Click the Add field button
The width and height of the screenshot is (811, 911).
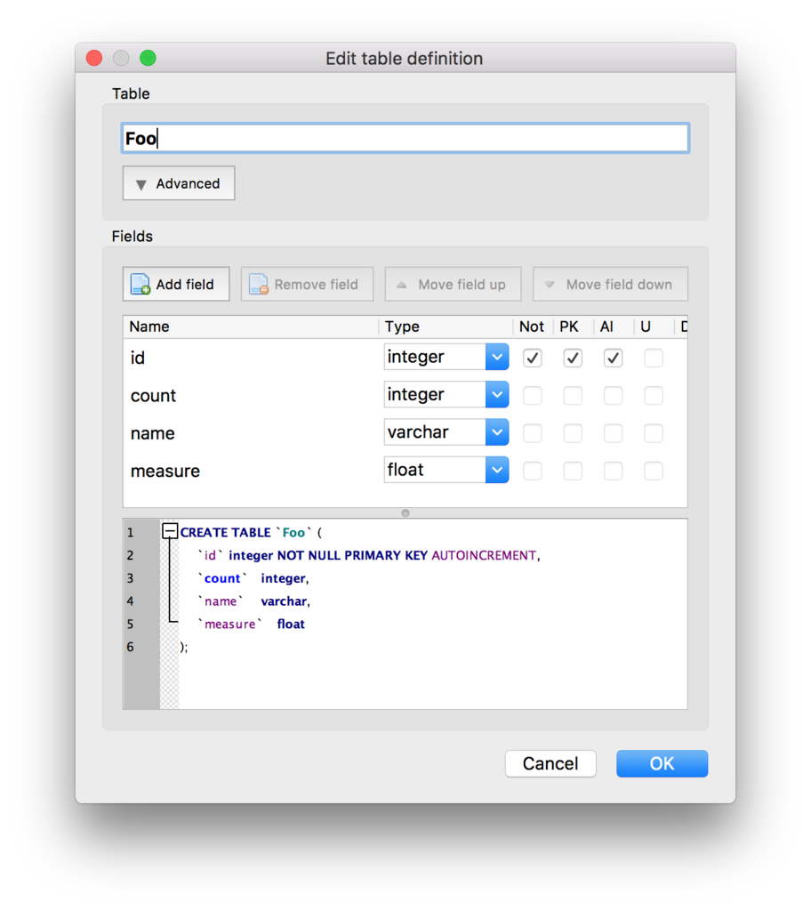pyautogui.click(x=176, y=284)
